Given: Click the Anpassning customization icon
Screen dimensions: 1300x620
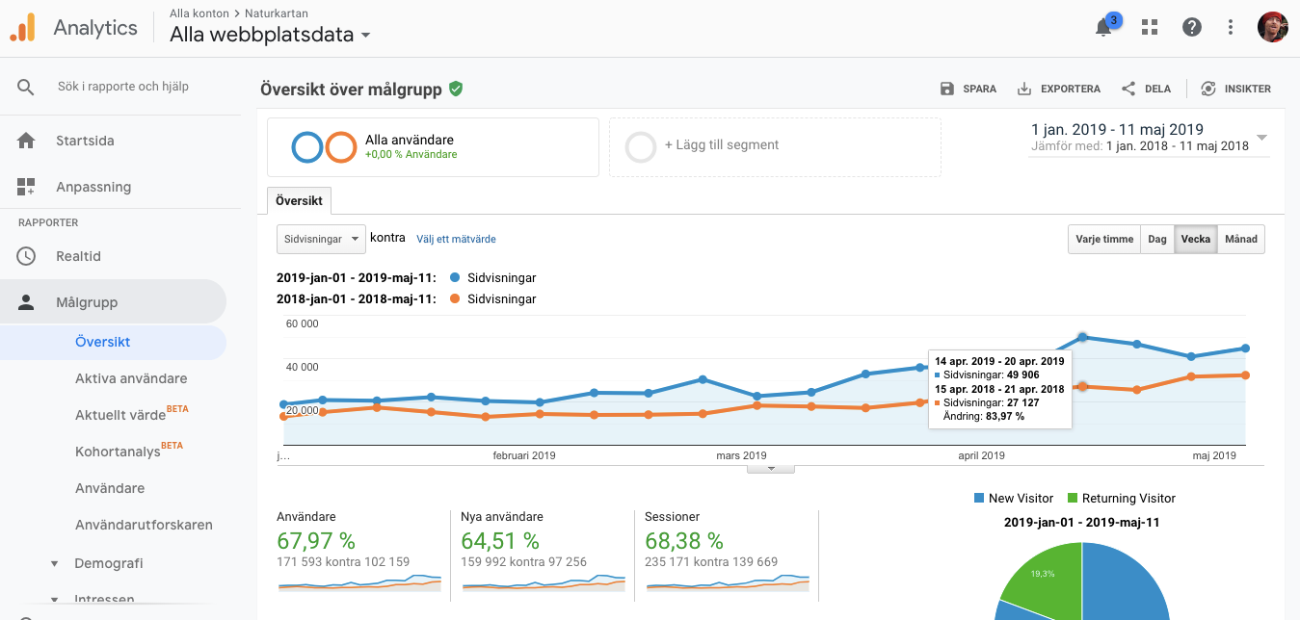Looking at the screenshot, I should coord(26,187).
